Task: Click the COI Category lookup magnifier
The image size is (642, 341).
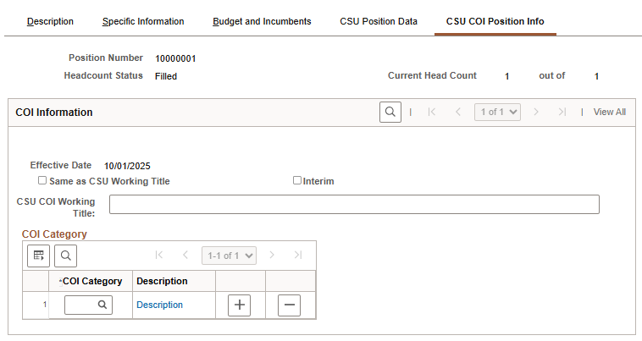Action: (x=102, y=305)
